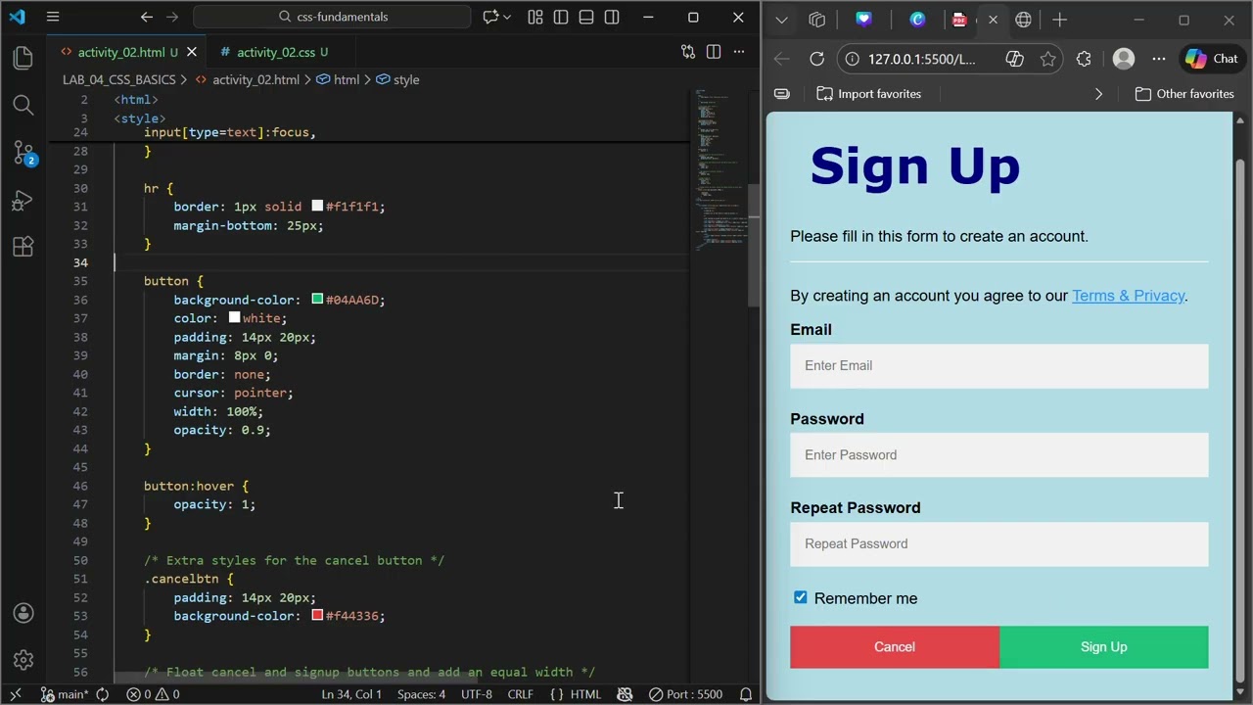Open the LAB_04_CSS_BASICS breadcrumb
The height and width of the screenshot is (705, 1253).
point(119,79)
